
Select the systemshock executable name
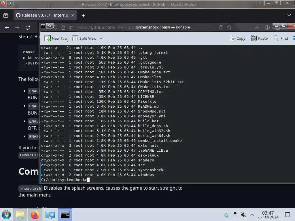[150, 170]
